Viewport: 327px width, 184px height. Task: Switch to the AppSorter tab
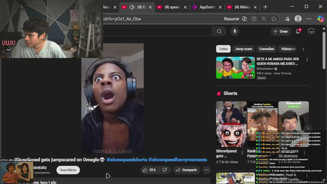pos(208,7)
